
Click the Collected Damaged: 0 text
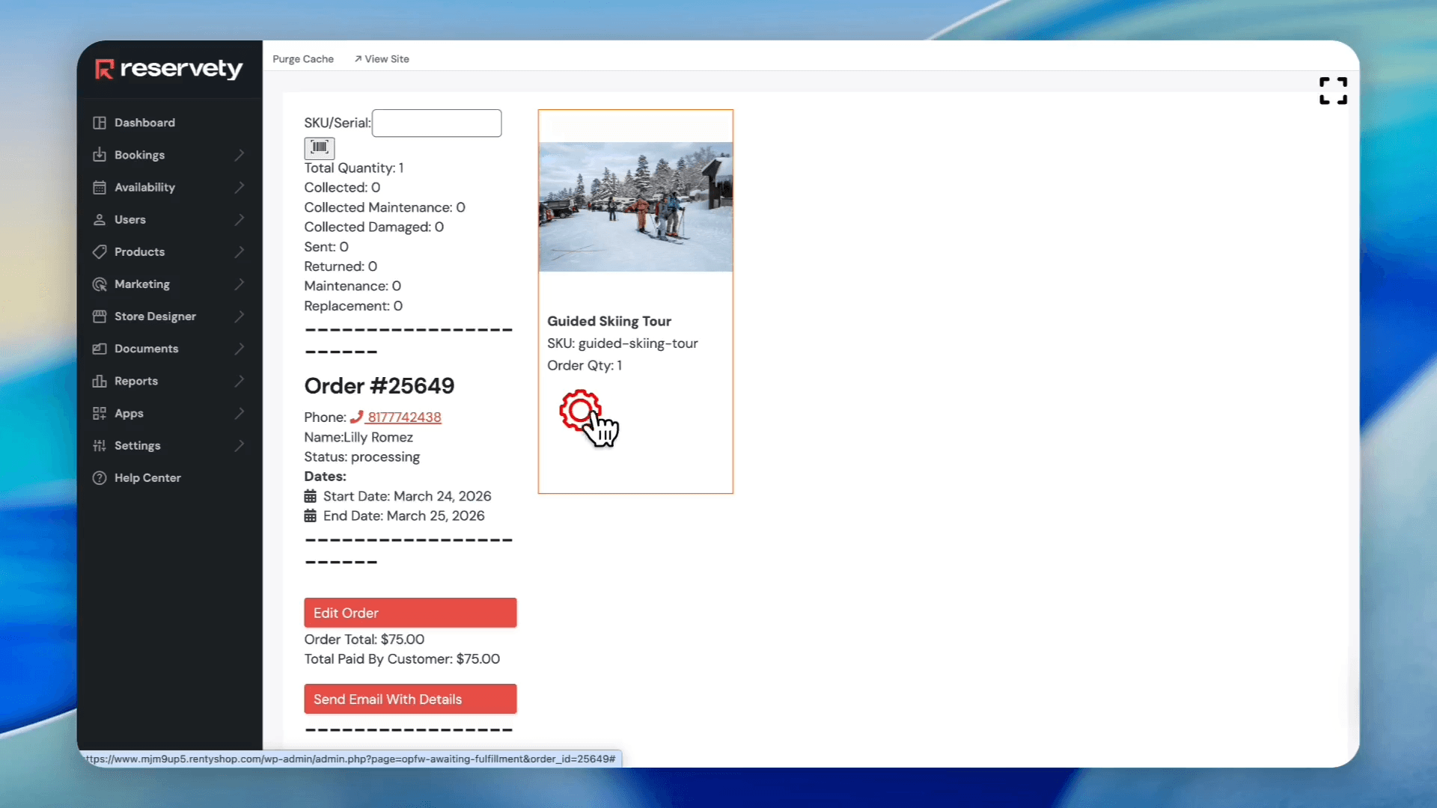click(x=374, y=227)
